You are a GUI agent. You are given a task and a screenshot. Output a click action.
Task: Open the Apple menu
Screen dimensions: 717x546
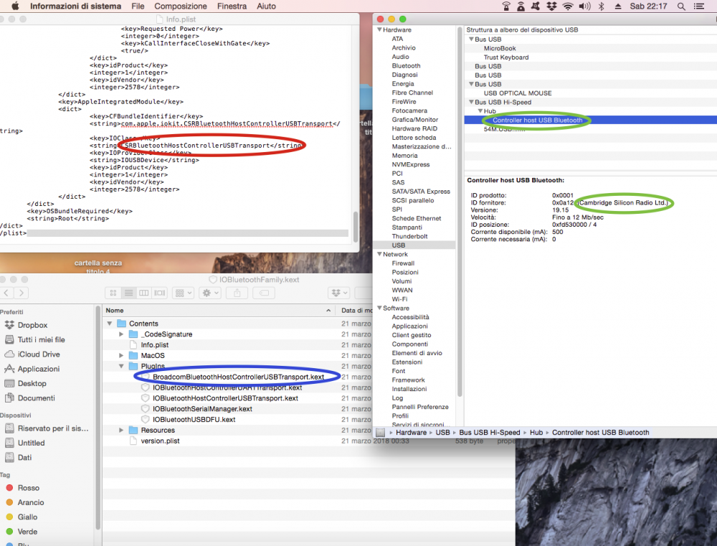pos(15,6)
